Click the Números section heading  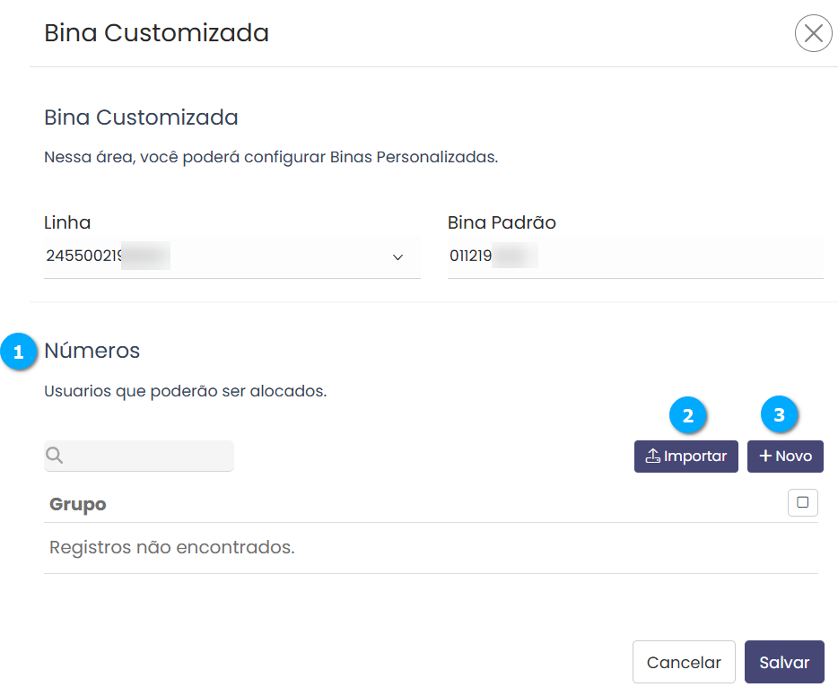(92, 351)
